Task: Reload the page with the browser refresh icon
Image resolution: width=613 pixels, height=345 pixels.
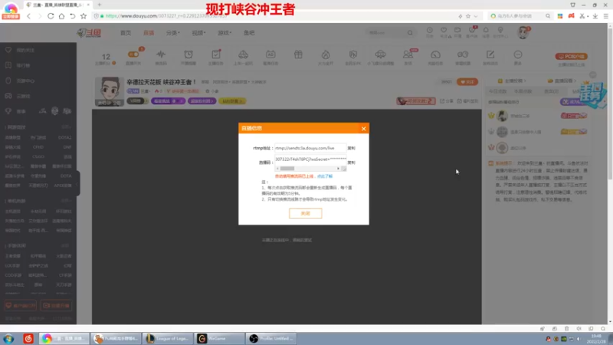Action: [51, 16]
